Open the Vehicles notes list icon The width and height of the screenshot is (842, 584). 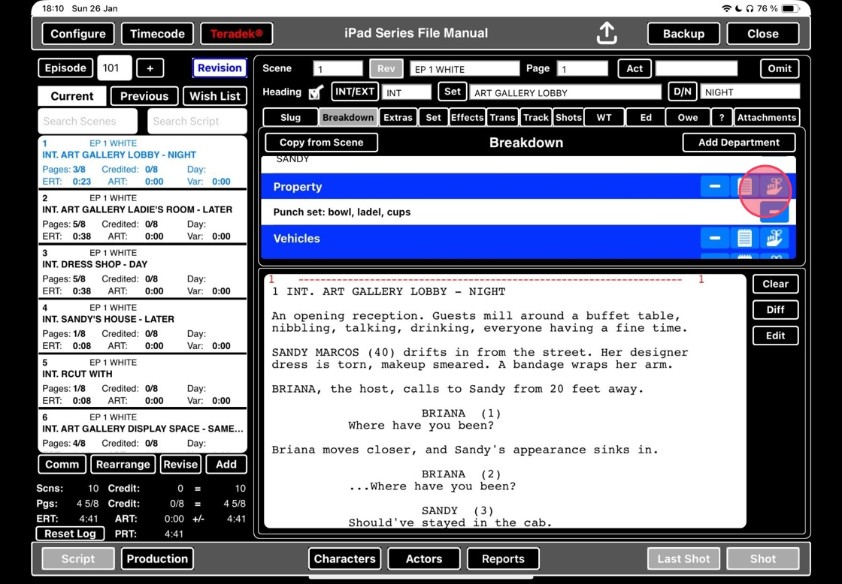[x=744, y=239]
